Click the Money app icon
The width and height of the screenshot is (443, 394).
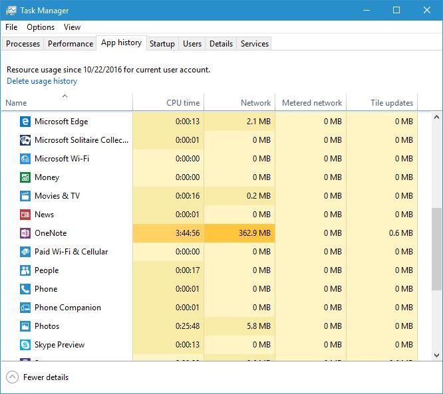(x=25, y=177)
